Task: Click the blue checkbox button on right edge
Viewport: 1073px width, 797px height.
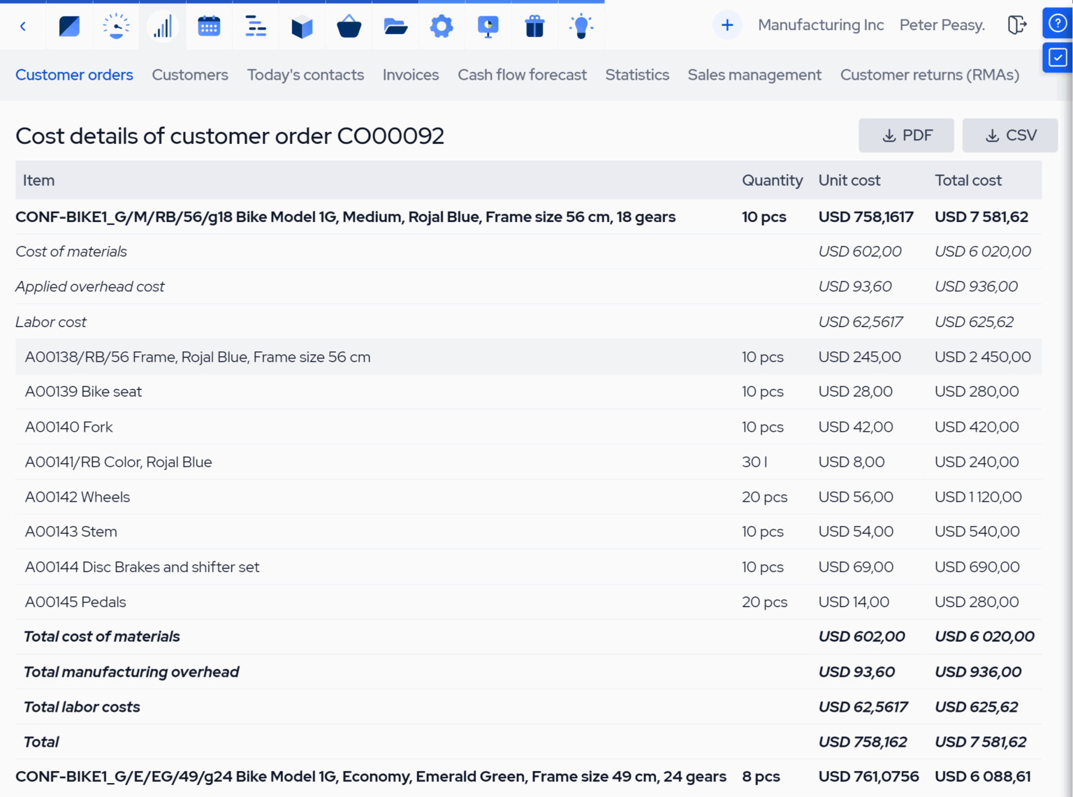Action: 1057,57
